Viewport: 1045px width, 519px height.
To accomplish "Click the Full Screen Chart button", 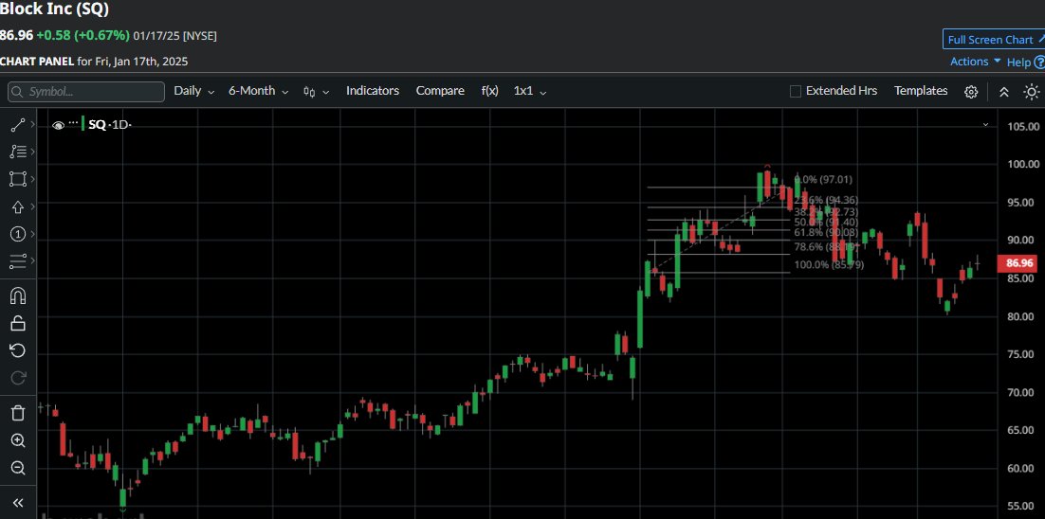I will coord(994,39).
